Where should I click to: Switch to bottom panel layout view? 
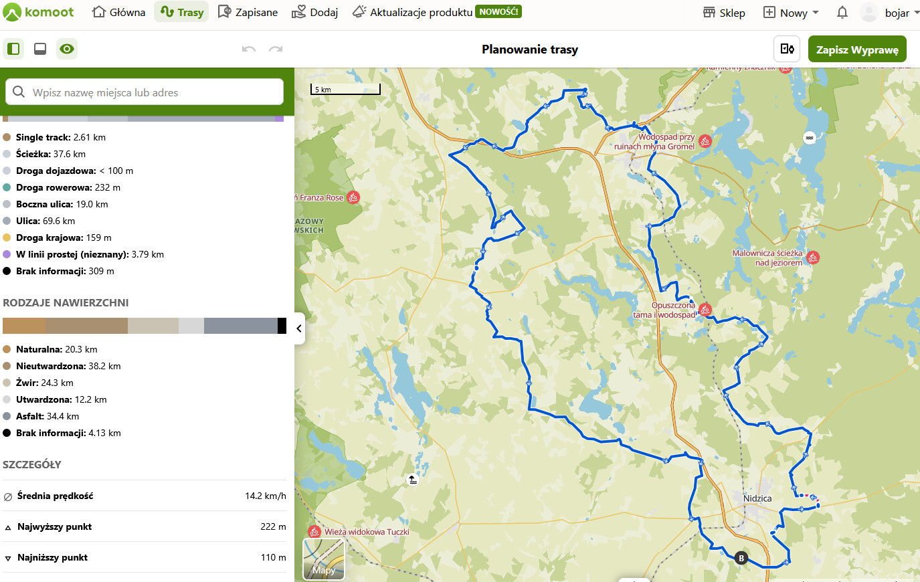(40, 49)
